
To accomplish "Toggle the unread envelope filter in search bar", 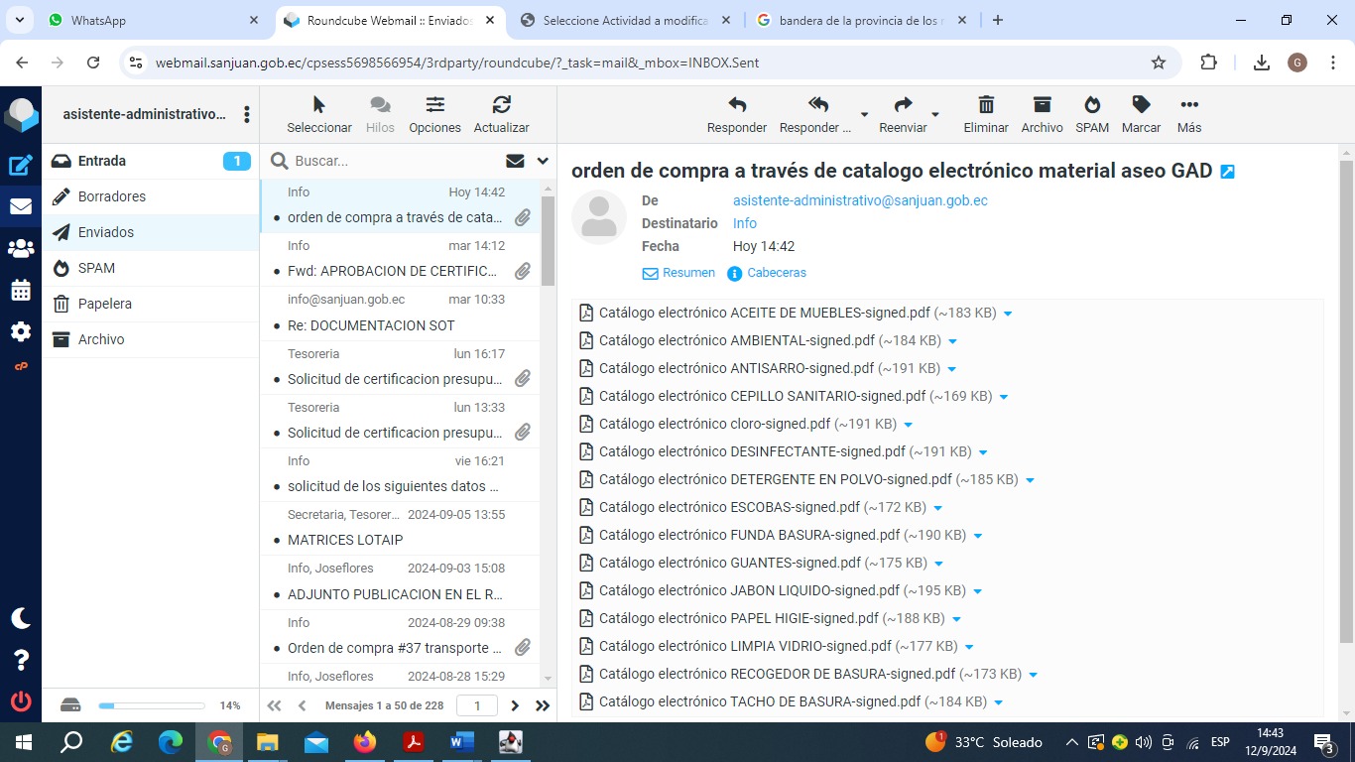I will pos(515,161).
